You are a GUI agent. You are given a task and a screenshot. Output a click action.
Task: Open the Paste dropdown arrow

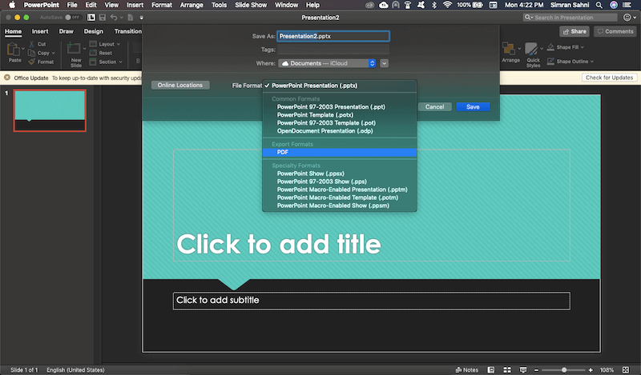[23, 49]
